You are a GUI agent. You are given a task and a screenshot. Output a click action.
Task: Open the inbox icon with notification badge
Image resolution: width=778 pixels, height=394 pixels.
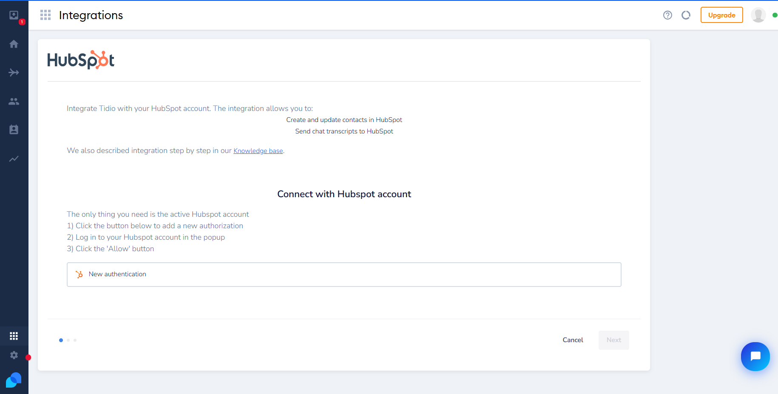tap(14, 16)
